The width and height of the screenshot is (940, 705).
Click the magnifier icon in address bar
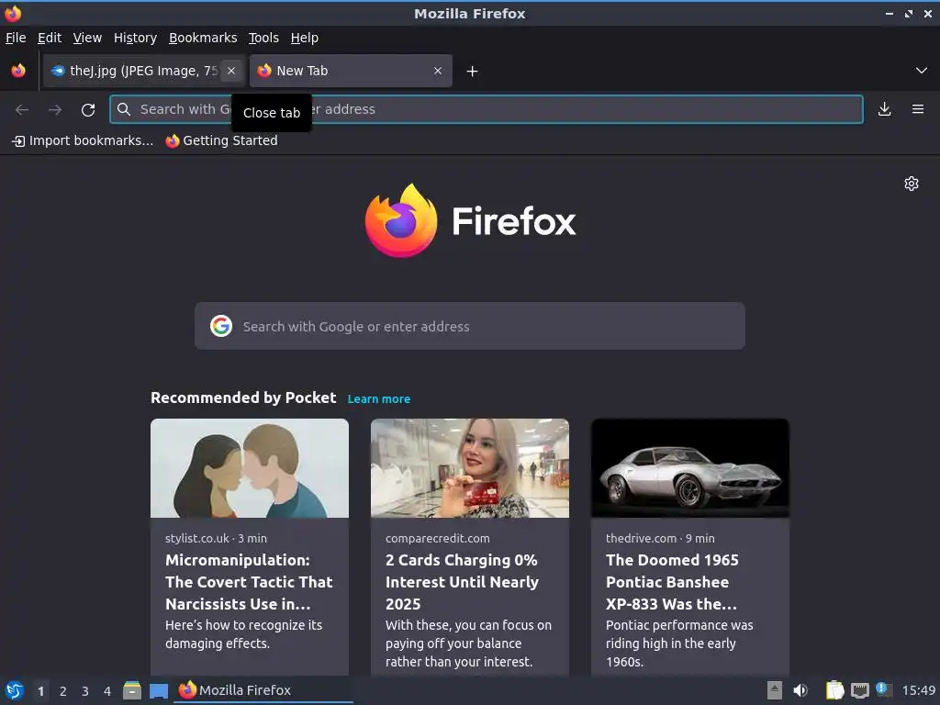[x=124, y=109]
